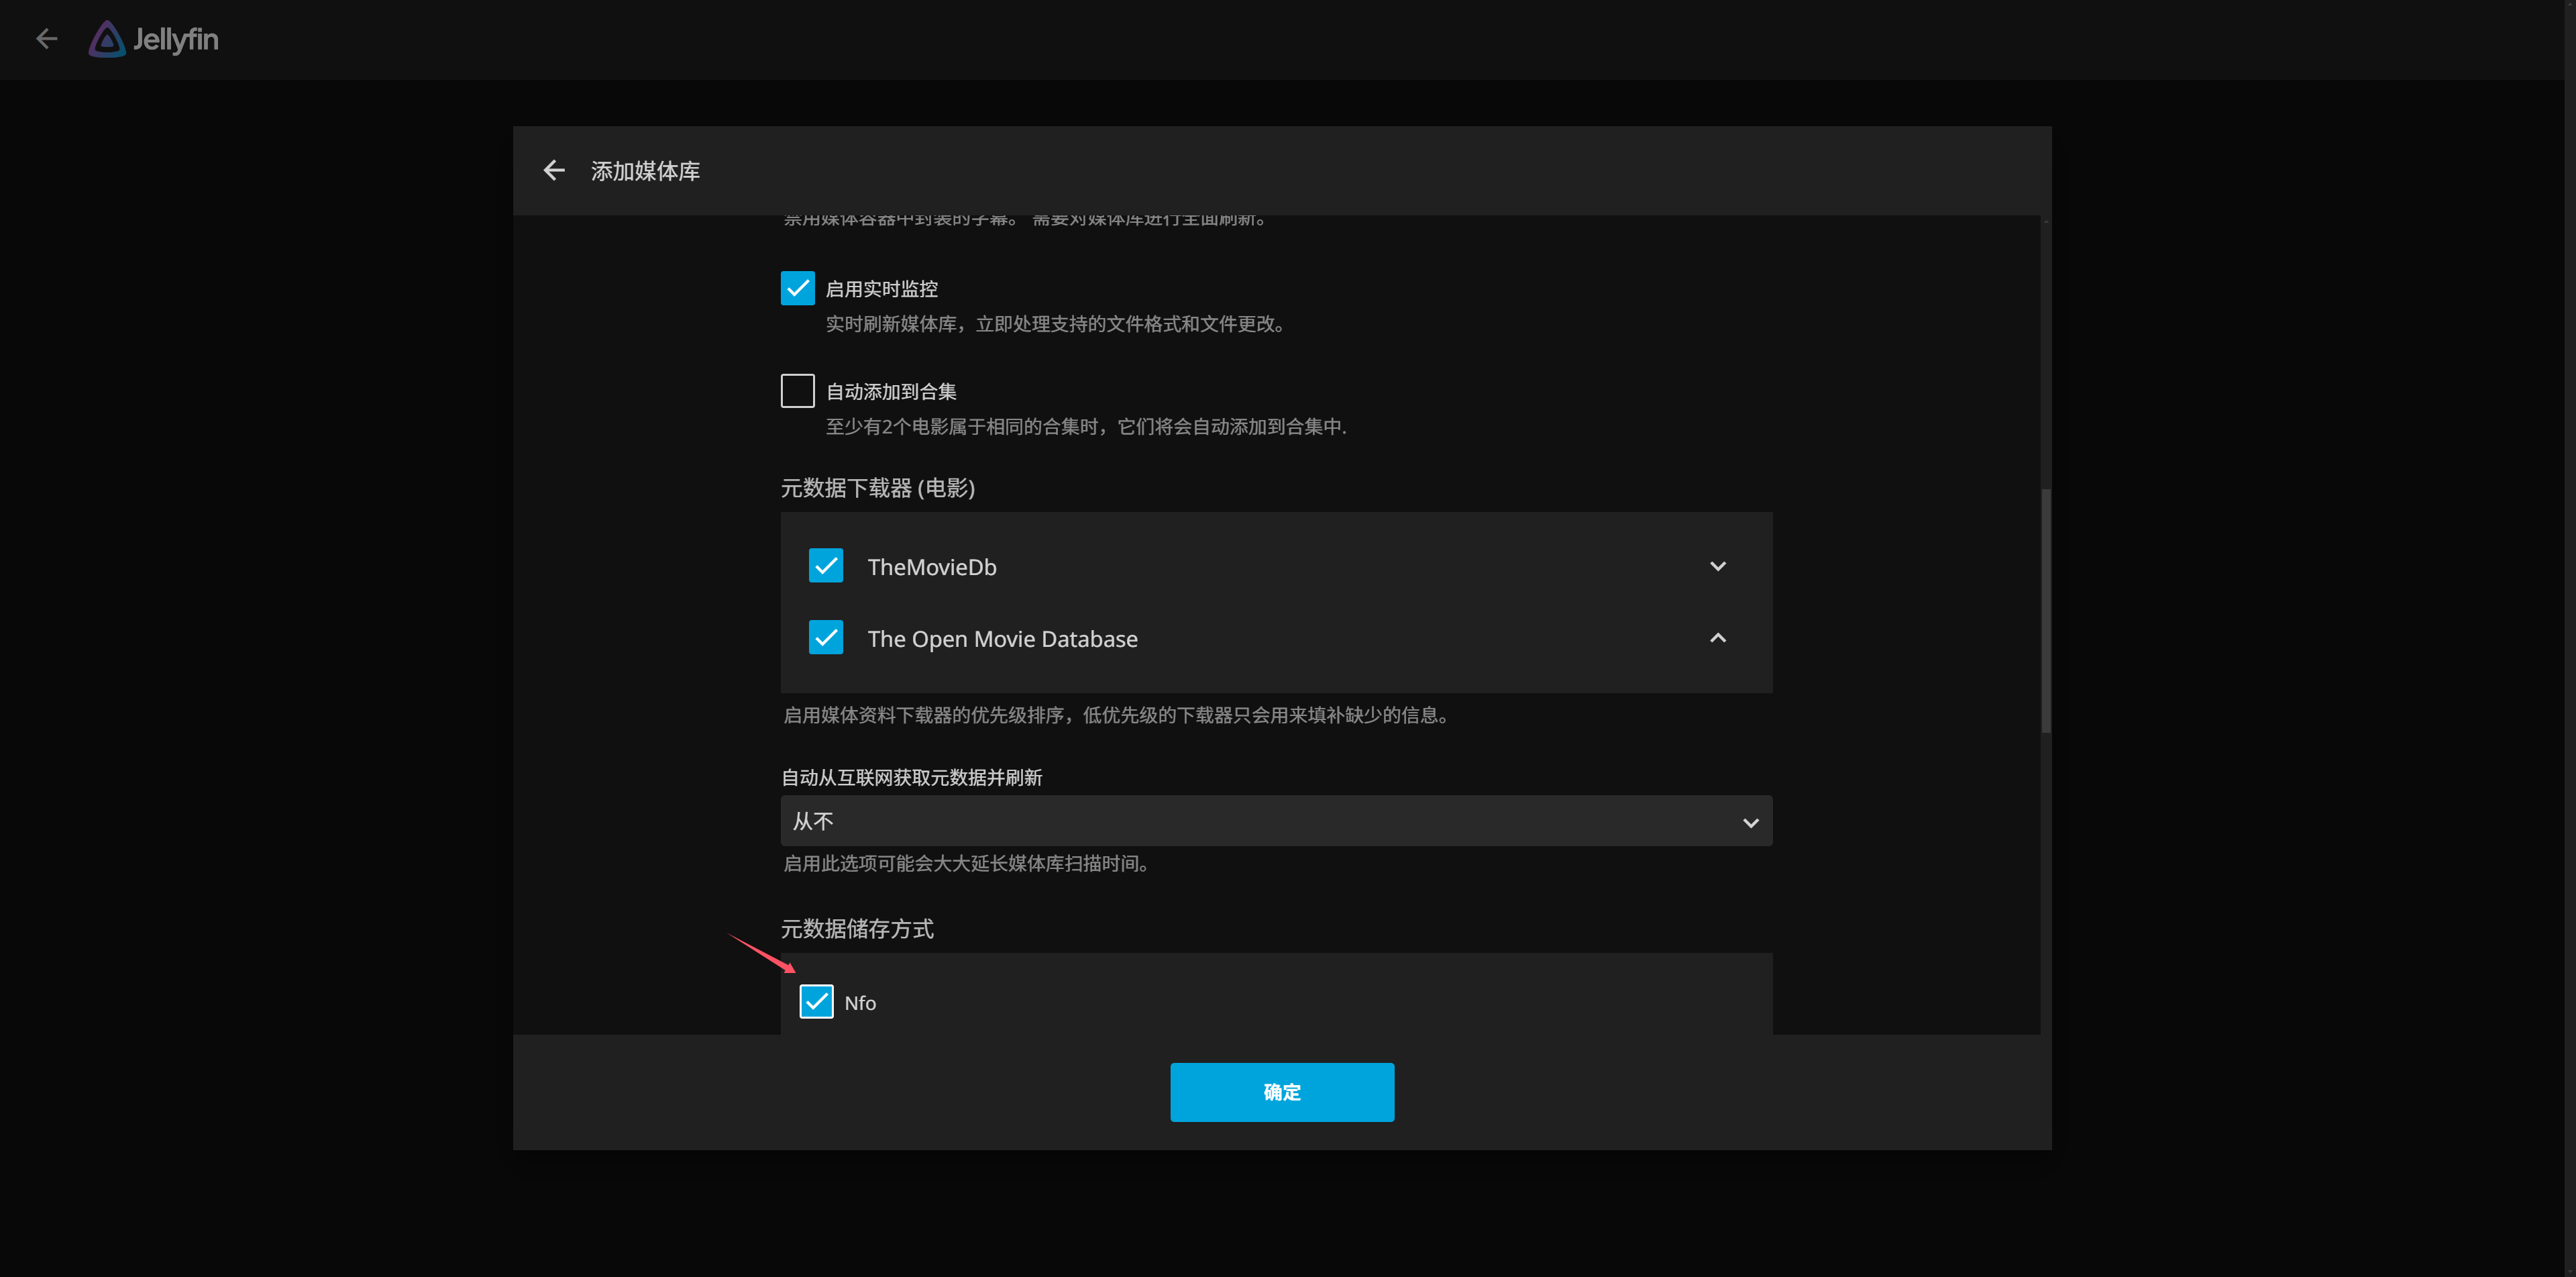Disable the 启用实时监控 checkbox

point(797,288)
